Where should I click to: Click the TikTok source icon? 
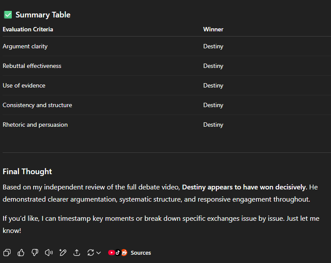click(118, 253)
